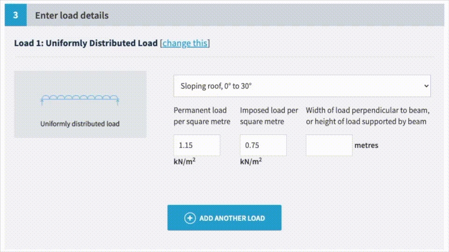449x252 pixels.
Task: Click the 'Permanent load per square metre' label
Action: click(202, 116)
